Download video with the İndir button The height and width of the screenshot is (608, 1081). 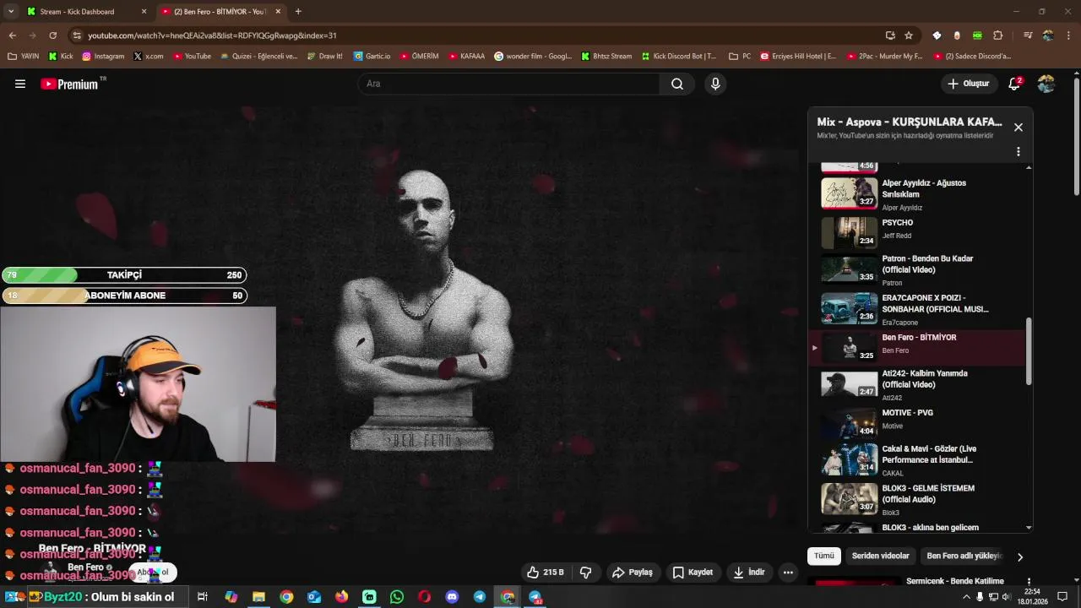tap(749, 572)
